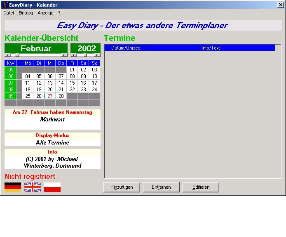This screenshot has height=237, width=286.
Task: Click the Markwart name day text
Action: [x=52, y=119]
